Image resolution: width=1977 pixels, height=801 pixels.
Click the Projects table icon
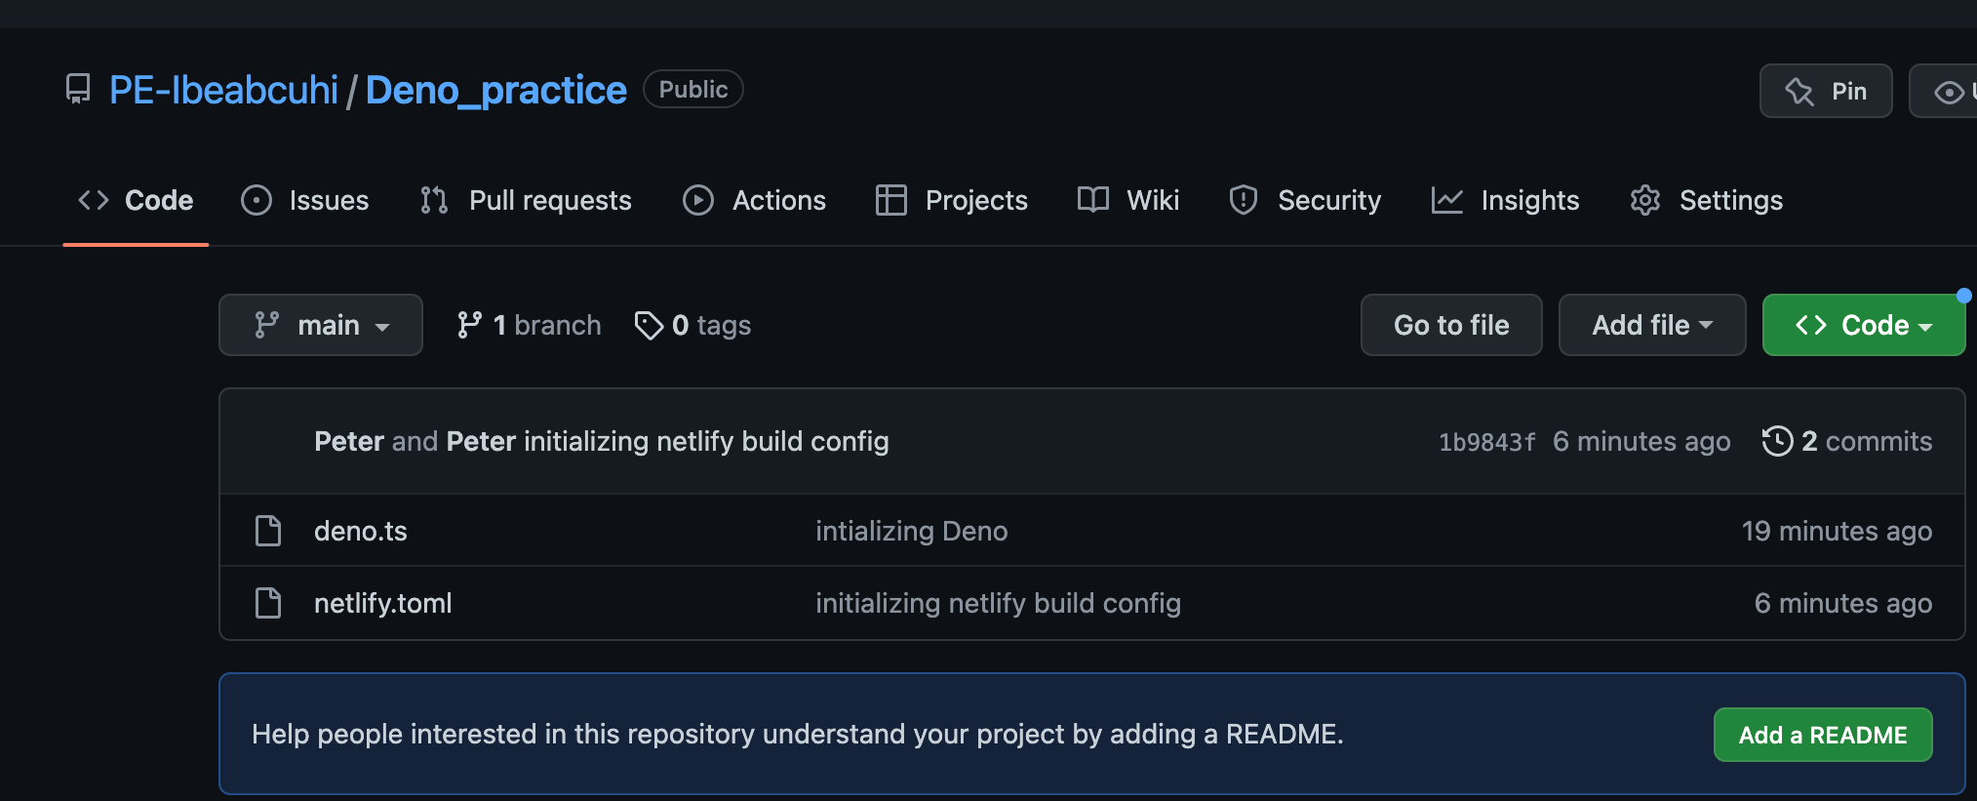click(x=891, y=200)
